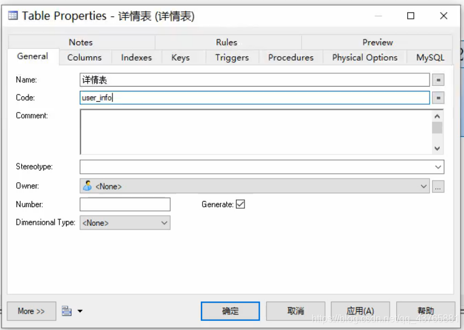
Task: Click the table icon in title bar
Action: point(13,15)
